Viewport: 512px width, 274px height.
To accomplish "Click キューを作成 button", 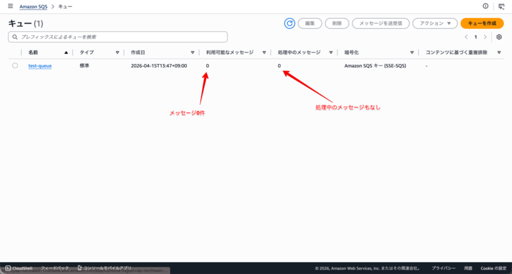I will click(482, 23).
